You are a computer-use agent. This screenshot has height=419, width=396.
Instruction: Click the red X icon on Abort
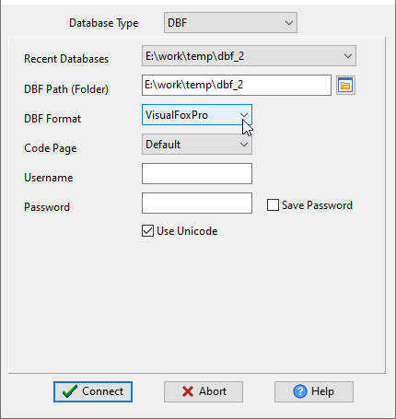tap(188, 391)
